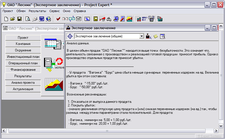Click the printer icon in the toolbar

click(35, 19)
